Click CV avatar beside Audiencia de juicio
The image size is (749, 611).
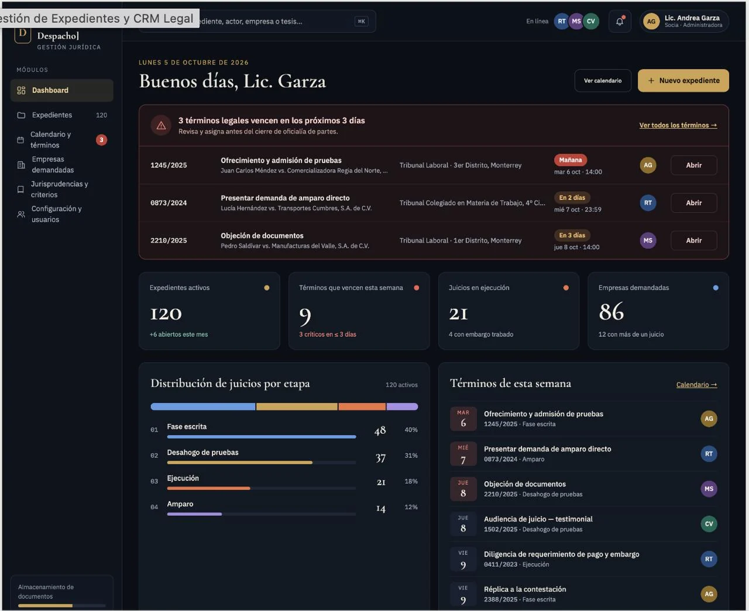pos(709,524)
